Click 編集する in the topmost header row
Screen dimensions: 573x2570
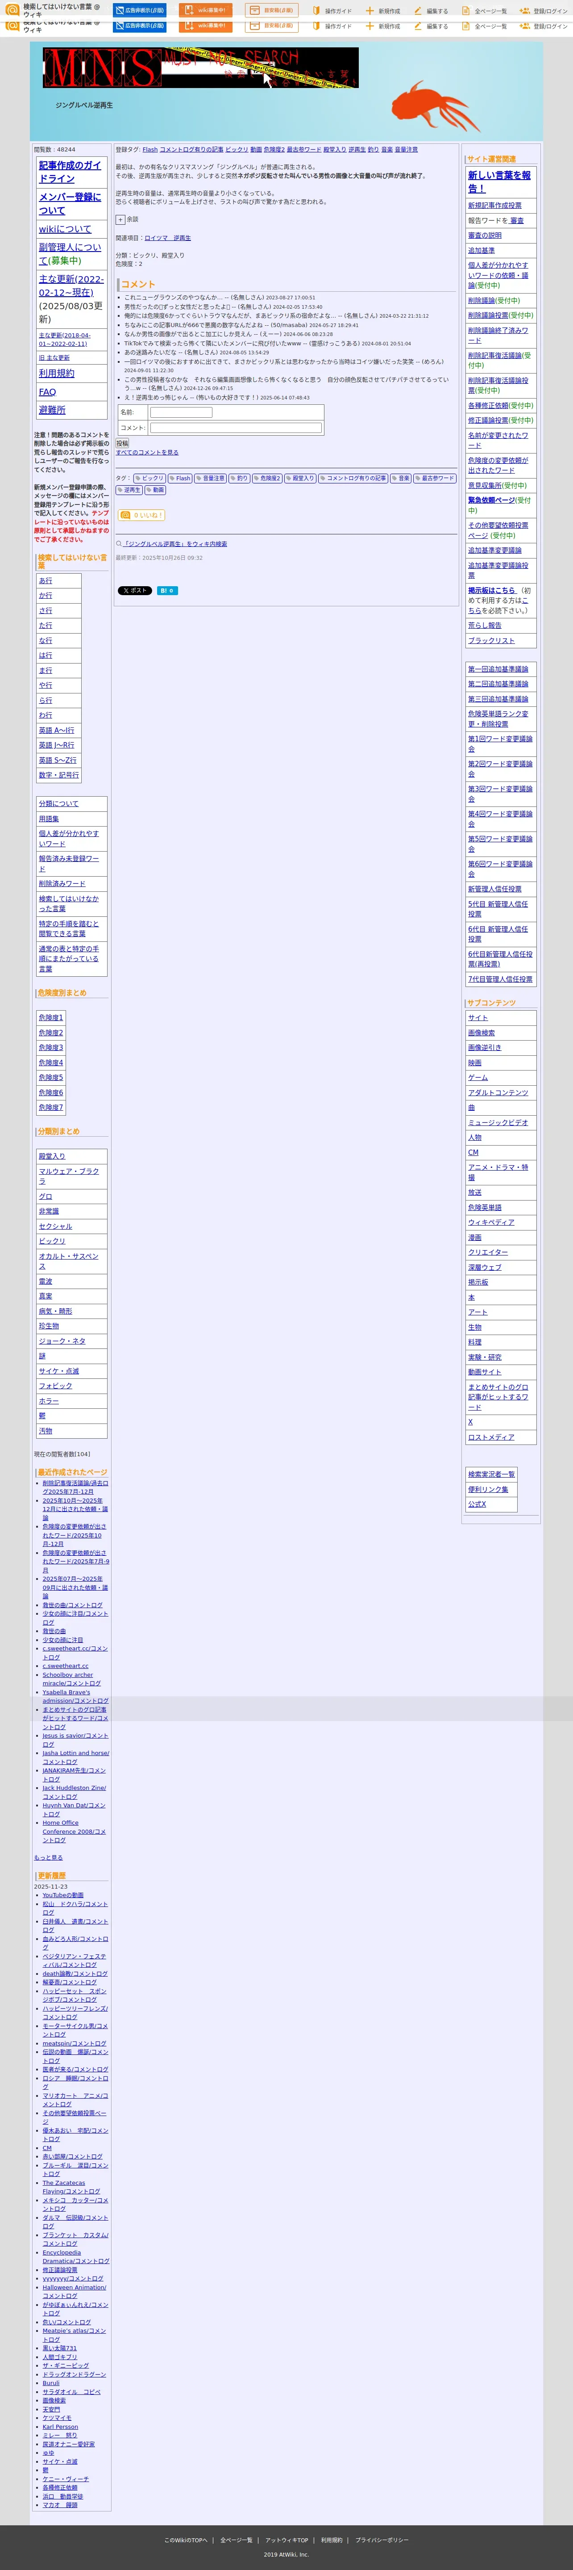432,11
